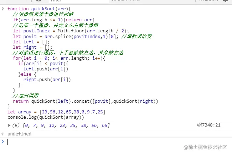Click the 'if(arr.length <= 1){return arr}' line
Screen dimensions: 232x155
(x=54, y=20)
